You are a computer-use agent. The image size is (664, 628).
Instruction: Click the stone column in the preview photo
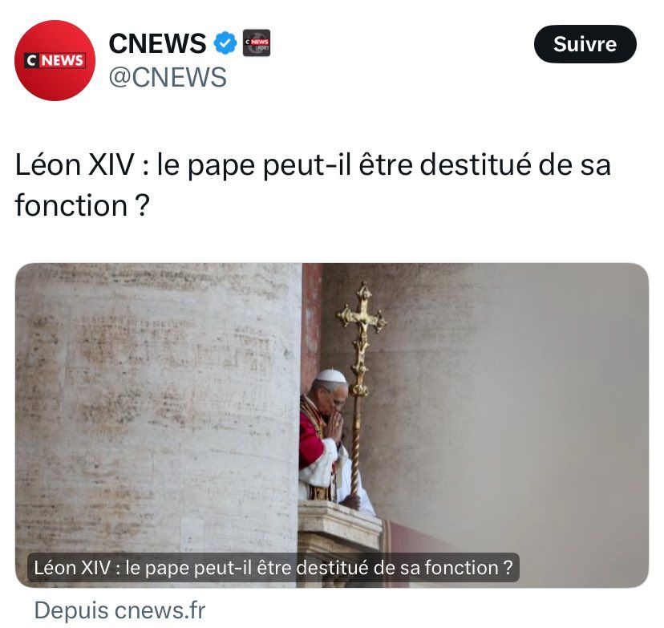[x=159, y=423]
